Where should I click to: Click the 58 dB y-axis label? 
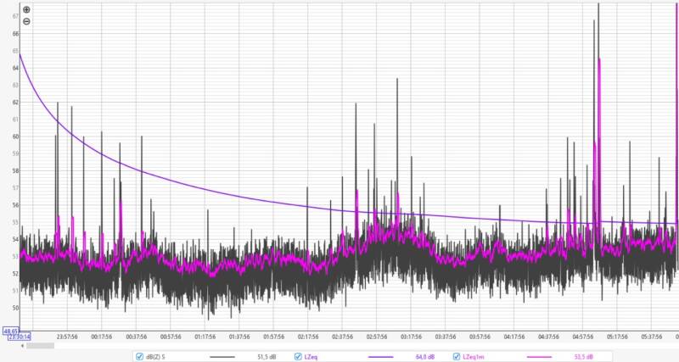(x=15, y=171)
